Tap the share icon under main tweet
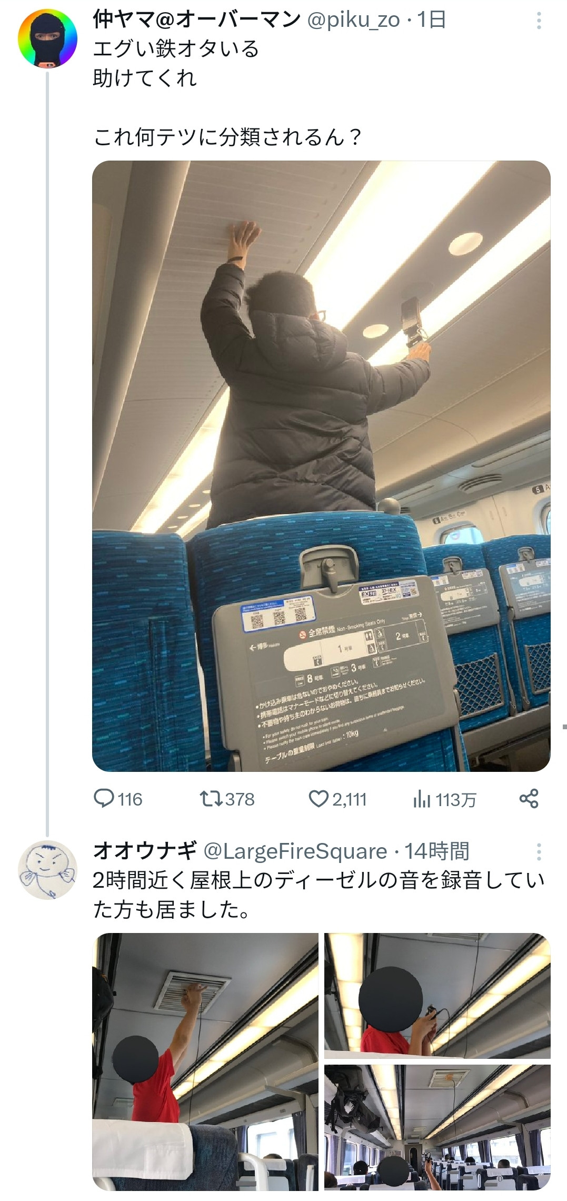 529,799
